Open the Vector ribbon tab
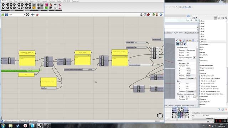The width and height of the screenshot is (228, 128). pos(21,1)
